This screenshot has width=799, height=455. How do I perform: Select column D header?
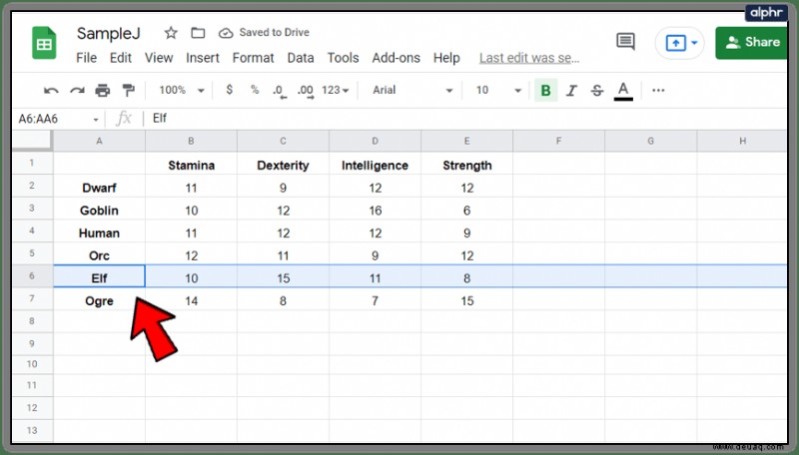click(x=376, y=141)
